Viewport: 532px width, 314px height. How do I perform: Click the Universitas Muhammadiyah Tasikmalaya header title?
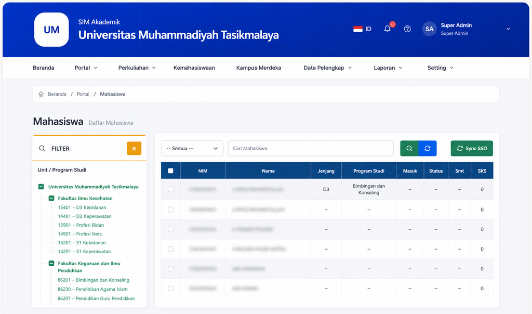[179, 35]
